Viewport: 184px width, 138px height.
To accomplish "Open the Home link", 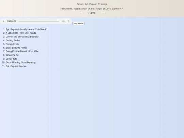I will (92, 13).
